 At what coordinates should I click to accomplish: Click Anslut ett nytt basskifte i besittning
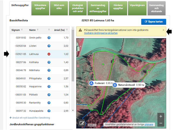click(30, 118)
